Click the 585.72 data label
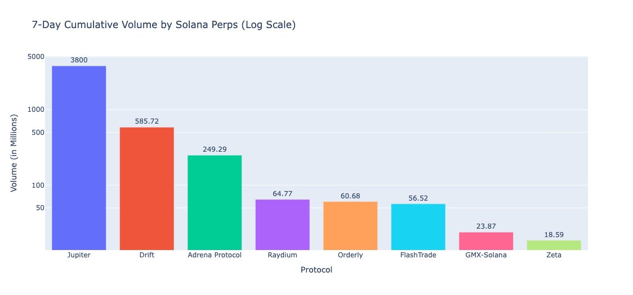 coord(146,121)
